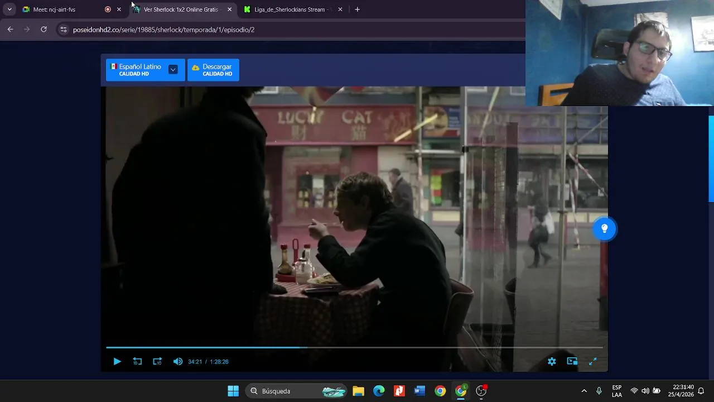The image size is (714, 402).
Task: Skip the video forward 10 seconds
Action: tap(157, 362)
